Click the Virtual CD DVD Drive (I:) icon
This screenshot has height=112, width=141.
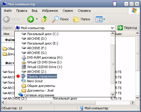tap(24, 62)
